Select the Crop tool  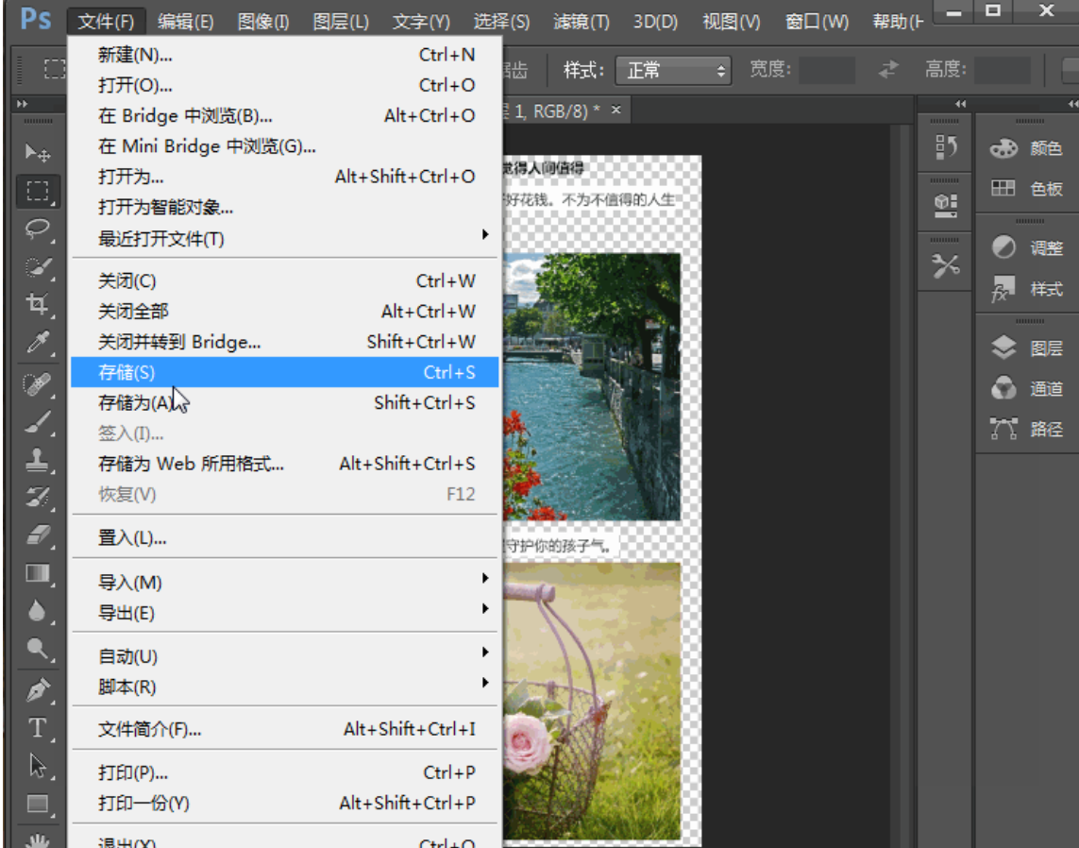pos(37,303)
